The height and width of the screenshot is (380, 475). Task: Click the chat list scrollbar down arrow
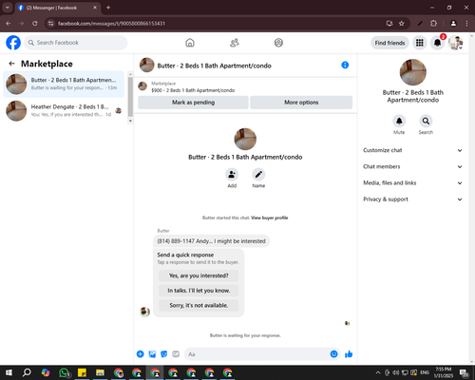[130, 121]
